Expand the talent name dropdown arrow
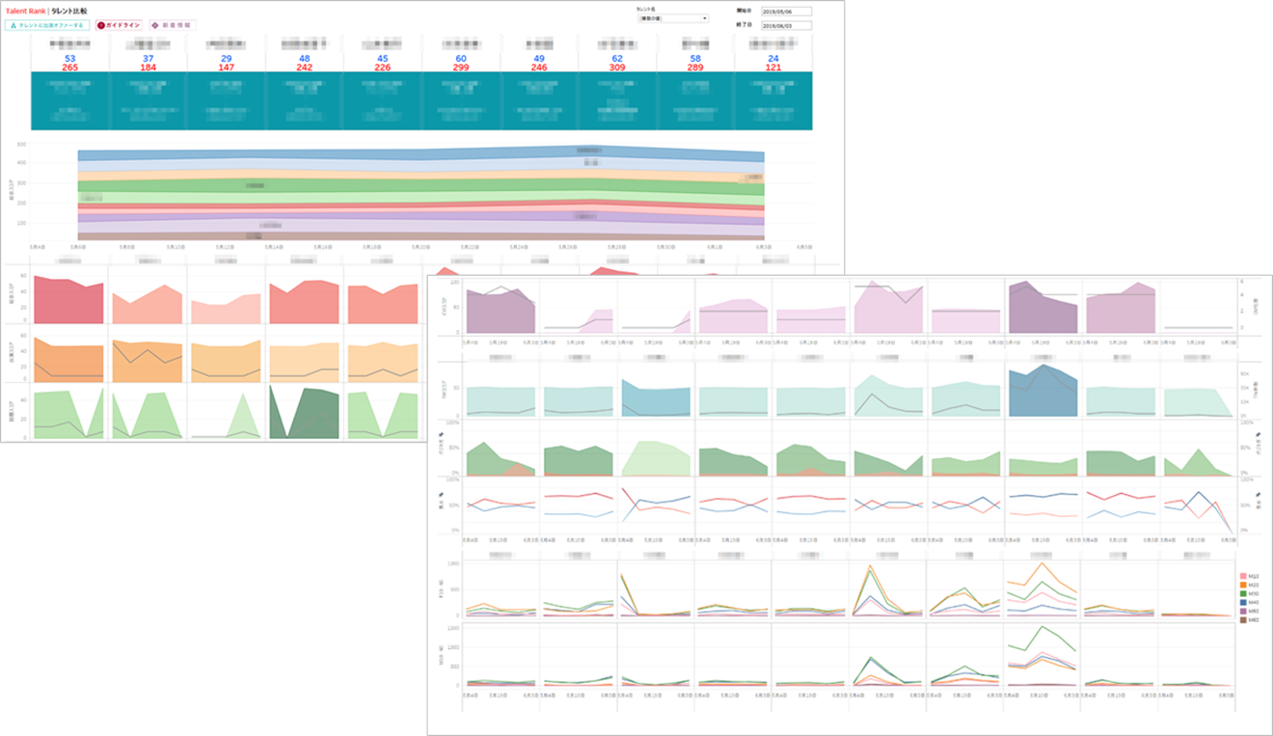Viewport: 1273px width, 736px height. 704,18
